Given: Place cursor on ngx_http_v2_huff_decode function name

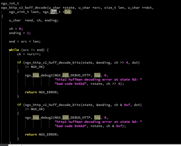Looking at the screenshot, I should point(24,8).
